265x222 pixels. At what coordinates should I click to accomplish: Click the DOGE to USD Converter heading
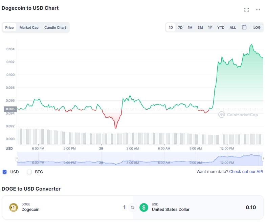click(31, 189)
